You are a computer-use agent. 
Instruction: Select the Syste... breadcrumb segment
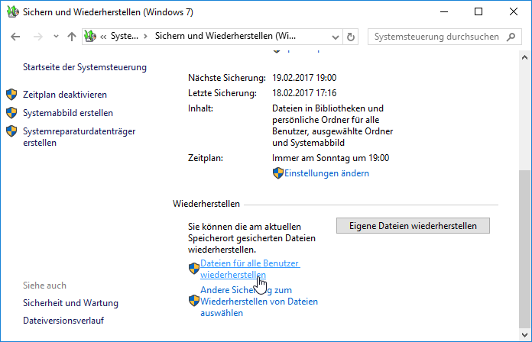pos(124,36)
